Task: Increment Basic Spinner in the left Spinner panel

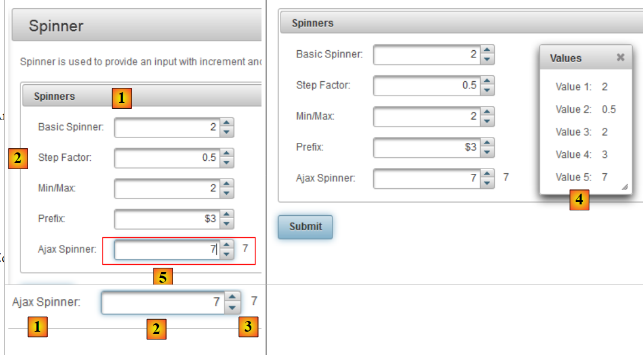Action: coord(227,123)
